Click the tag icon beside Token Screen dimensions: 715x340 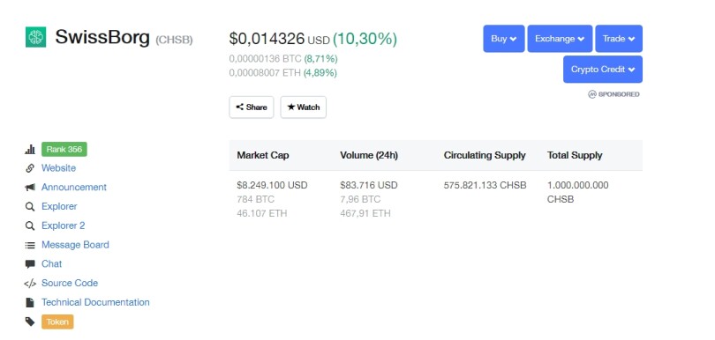[30, 322]
